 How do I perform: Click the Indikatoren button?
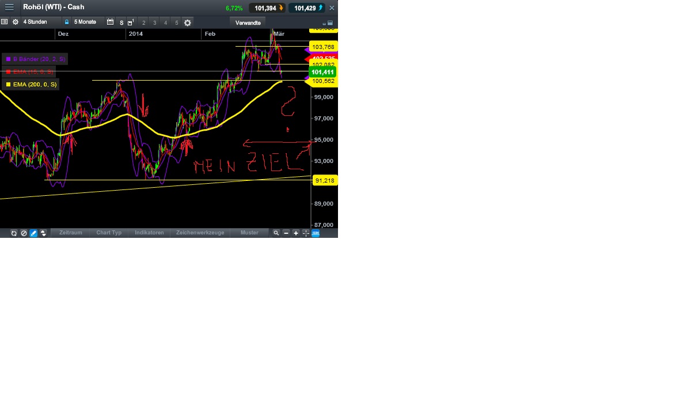[x=149, y=233]
